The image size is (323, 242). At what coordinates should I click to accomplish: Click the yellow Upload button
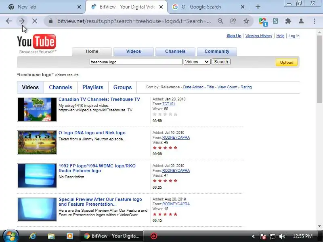point(287,63)
